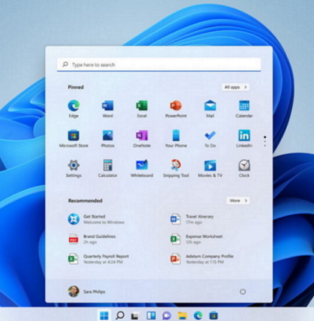Open the Excel pinned app

142,109
